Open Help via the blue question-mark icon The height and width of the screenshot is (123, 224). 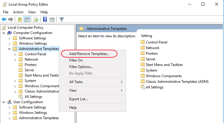click(x=45, y=20)
